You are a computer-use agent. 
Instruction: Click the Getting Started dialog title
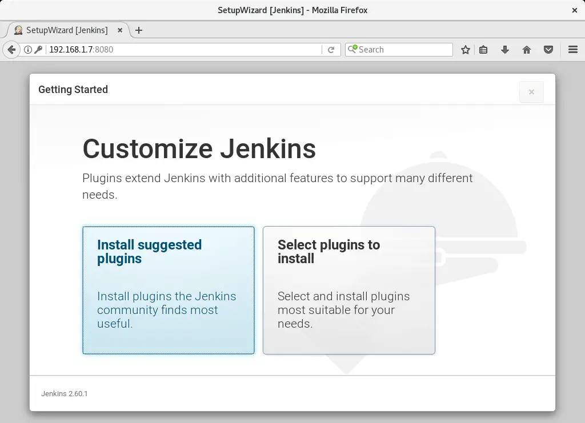(x=73, y=90)
